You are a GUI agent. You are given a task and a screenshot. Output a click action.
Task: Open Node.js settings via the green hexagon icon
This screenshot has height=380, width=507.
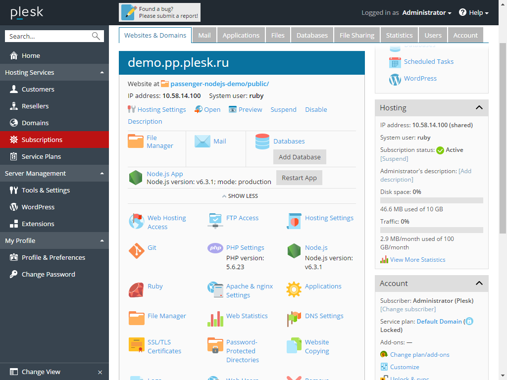tap(294, 250)
